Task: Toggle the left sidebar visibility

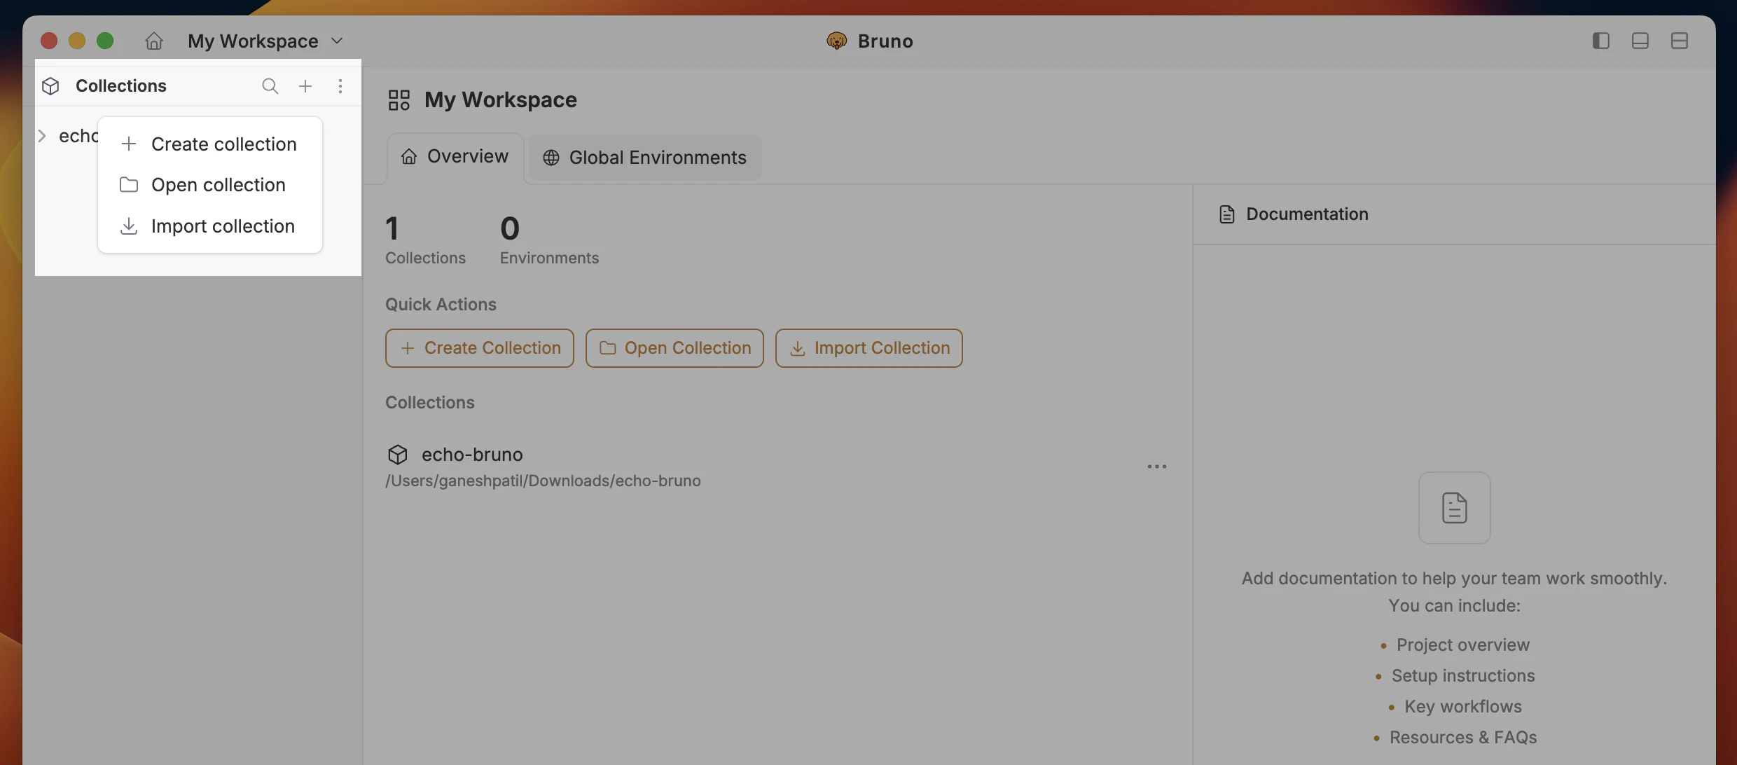Action: pyautogui.click(x=1600, y=41)
